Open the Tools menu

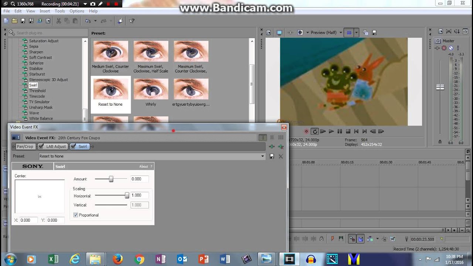point(60,11)
